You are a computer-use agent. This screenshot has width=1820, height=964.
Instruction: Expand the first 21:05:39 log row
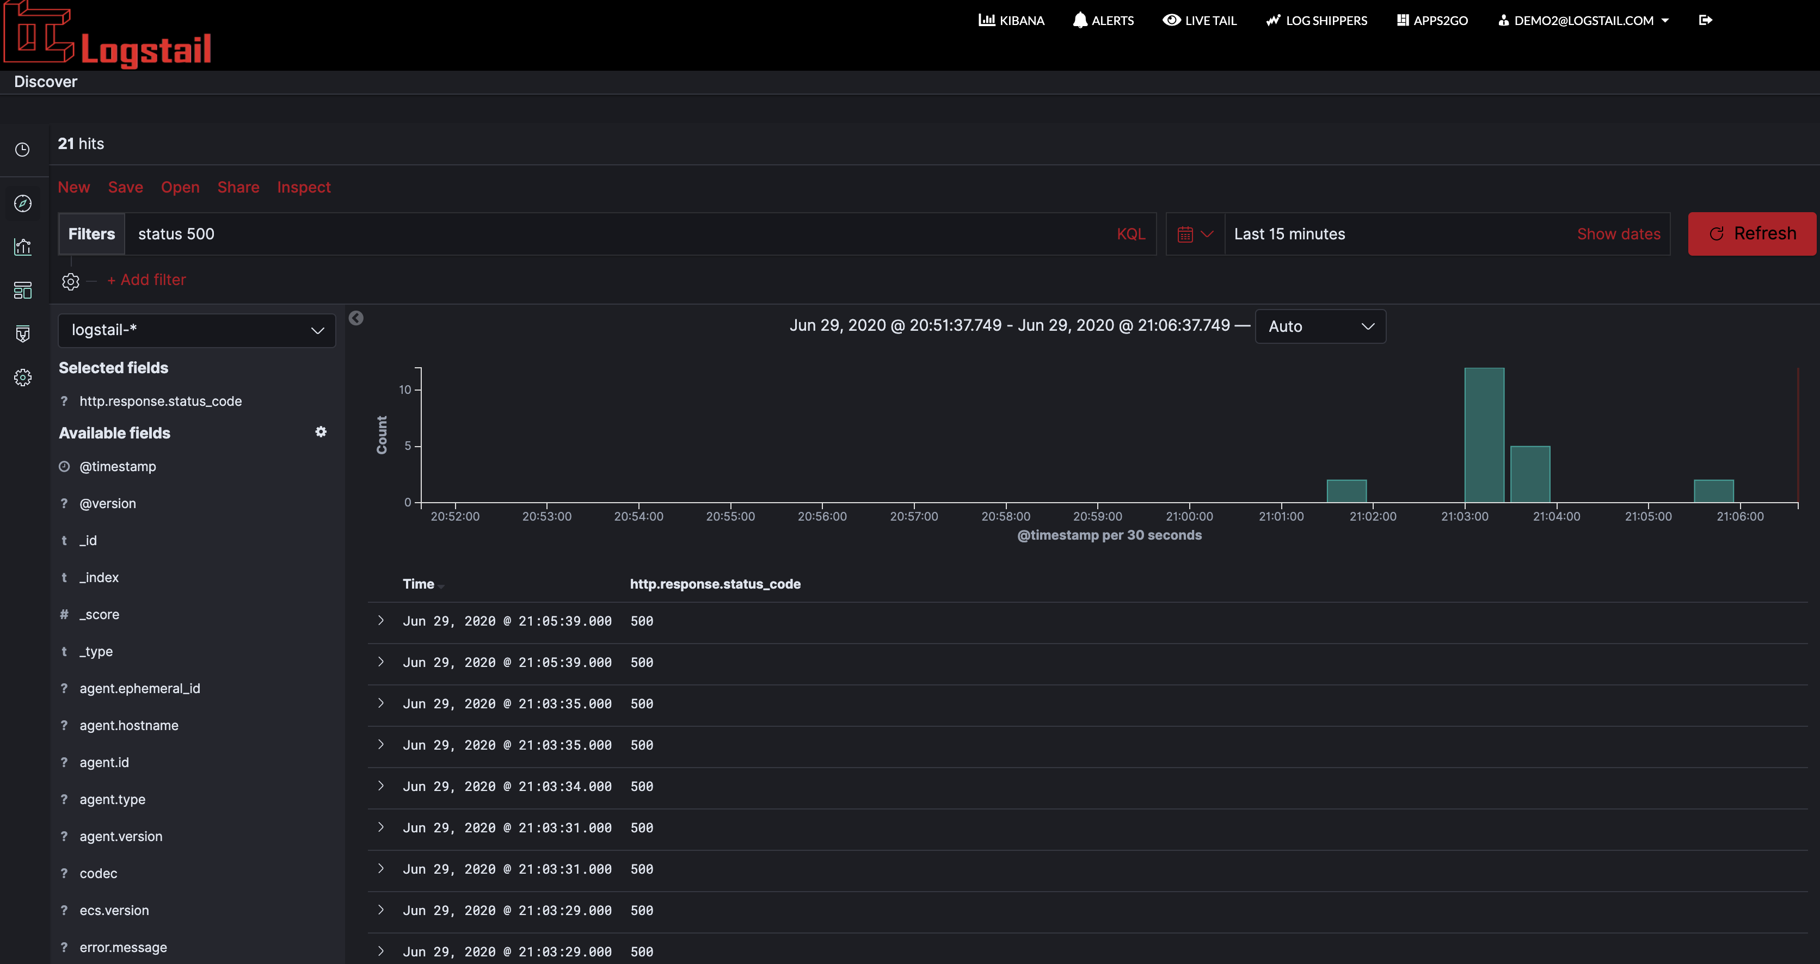(381, 620)
